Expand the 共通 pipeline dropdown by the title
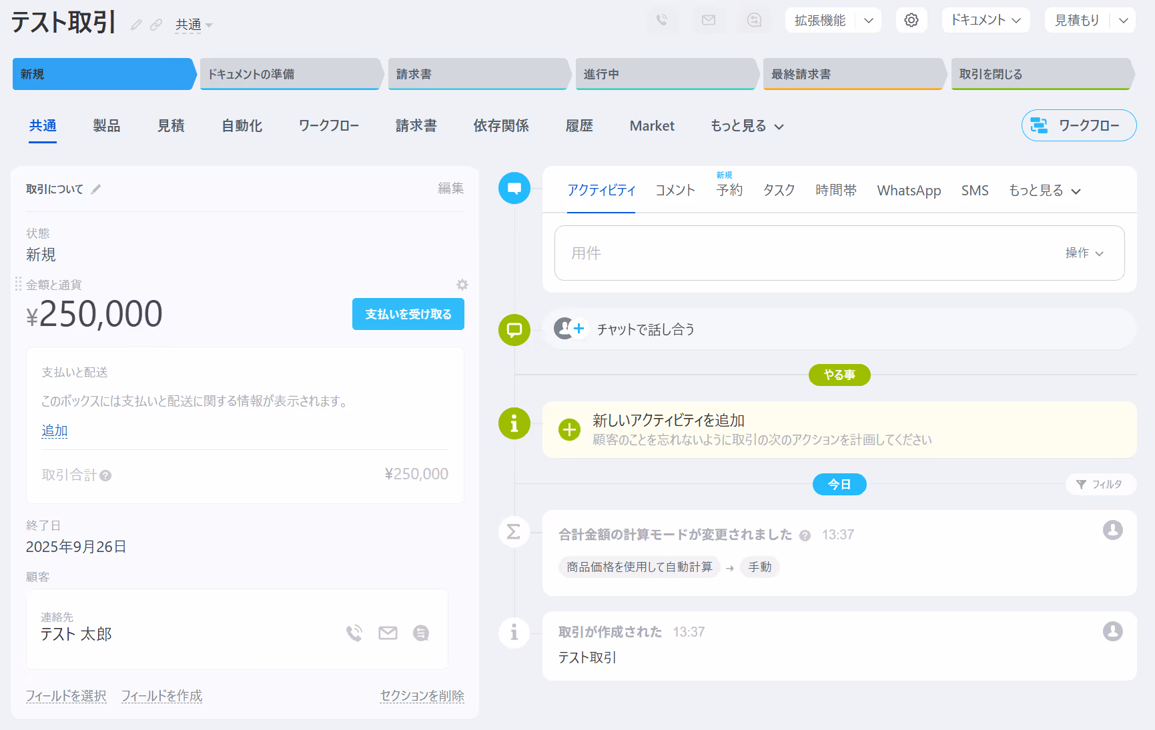 [x=194, y=25]
